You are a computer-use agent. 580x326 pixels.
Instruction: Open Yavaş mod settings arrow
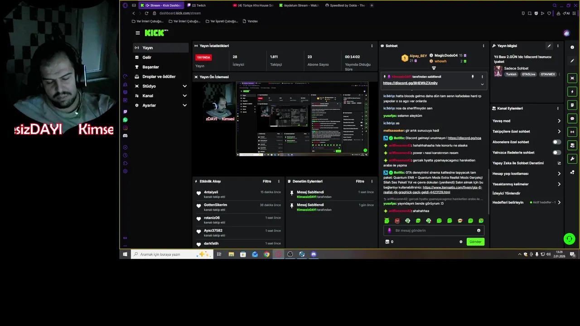559,121
